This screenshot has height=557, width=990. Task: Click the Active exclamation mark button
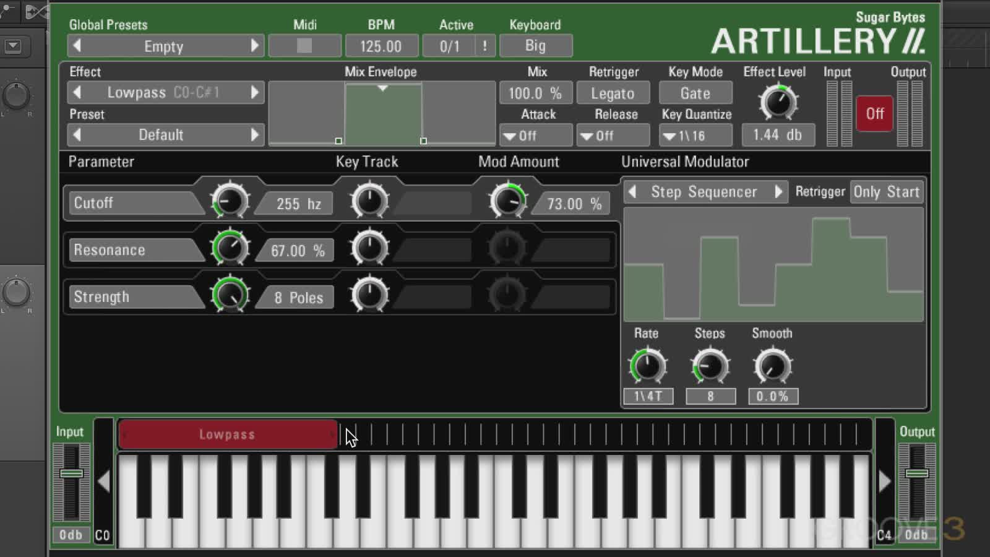pos(485,46)
